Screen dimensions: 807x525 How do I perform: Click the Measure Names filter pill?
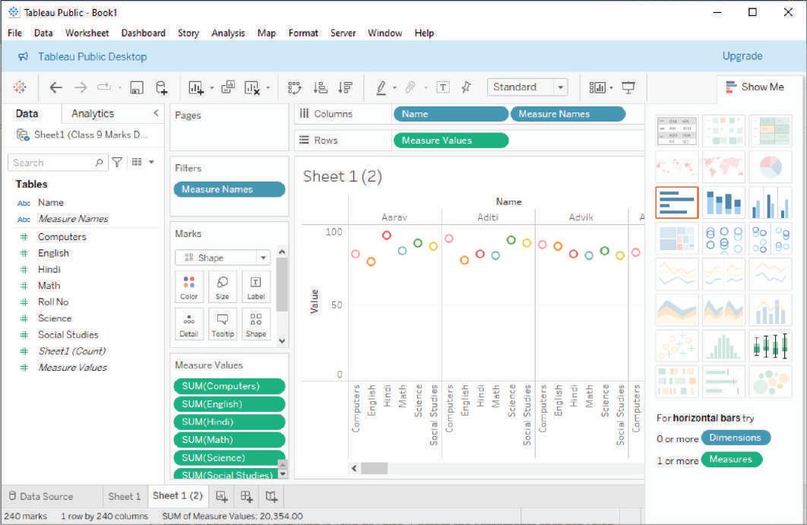click(x=229, y=189)
